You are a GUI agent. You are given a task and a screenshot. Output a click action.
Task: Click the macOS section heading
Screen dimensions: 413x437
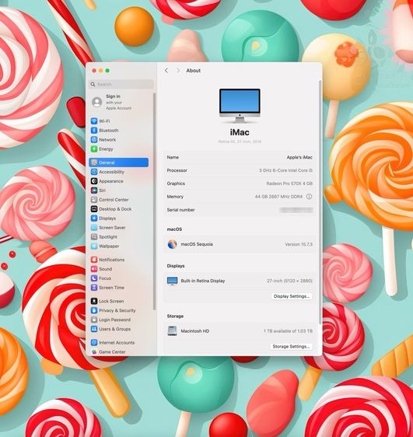point(174,229)
